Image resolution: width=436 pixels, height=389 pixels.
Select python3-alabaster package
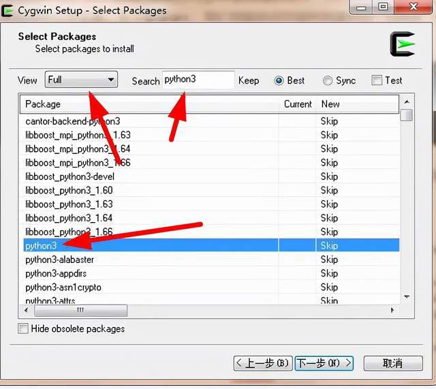pyautogui.click(x=59, y=260)
